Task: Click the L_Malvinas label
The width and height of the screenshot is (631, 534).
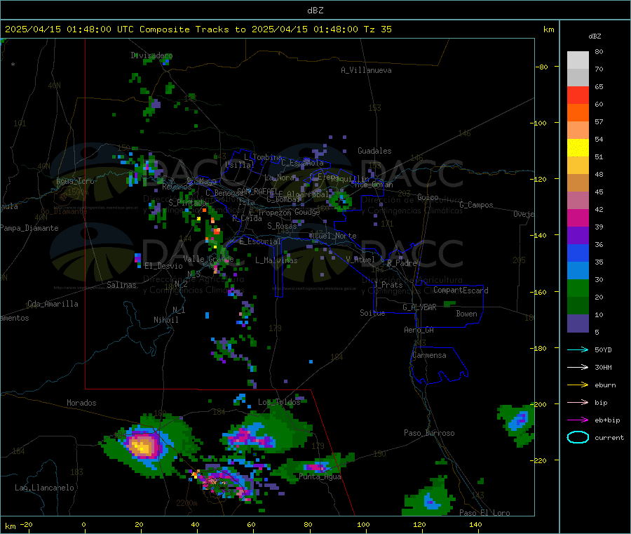Action: pyautogui.click(x=276, y=260)
